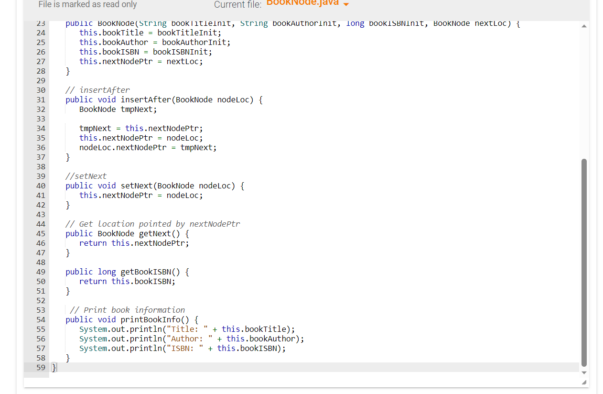Click the public keyword on line 31

point(79,99)
